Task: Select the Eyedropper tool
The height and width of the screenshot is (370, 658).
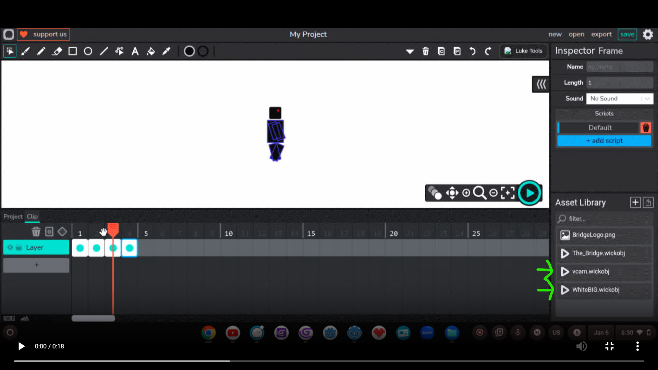Action: [x=166, y=51]
